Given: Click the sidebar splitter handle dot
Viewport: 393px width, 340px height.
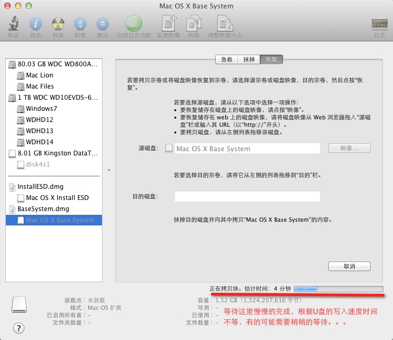Looking at the screenshot, I should point(109,170).
